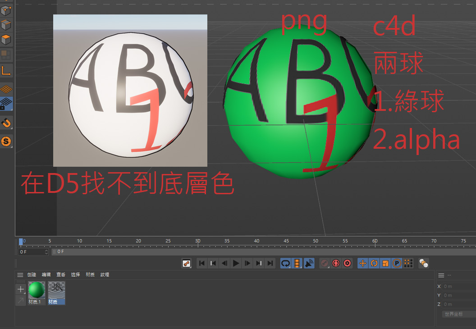
Task: Select Points mode in left toolbar
Action: 7,10
